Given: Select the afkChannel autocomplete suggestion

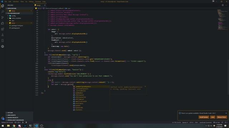Looking at the screenshot, I should pyautogui.click(x=91, y=95).
